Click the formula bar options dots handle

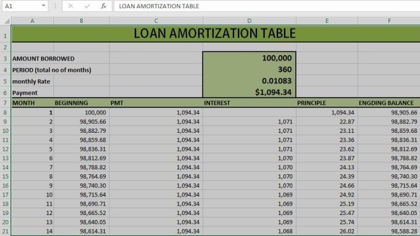coord(55,6)
